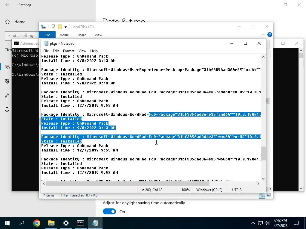306x229 pixels.
Task: Click the drive icon in Explorer title bar
Action: [x=43, y=27]
